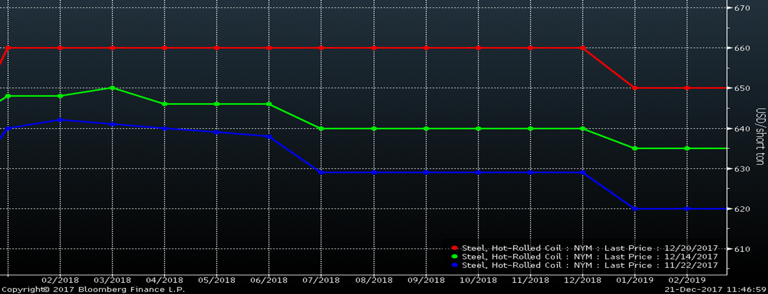
Task: Click the blue data point at 01/2019
Action: [x=635, y=209]
